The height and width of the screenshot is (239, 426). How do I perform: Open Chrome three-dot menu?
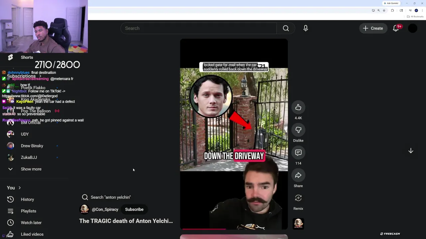coord(422,10)
